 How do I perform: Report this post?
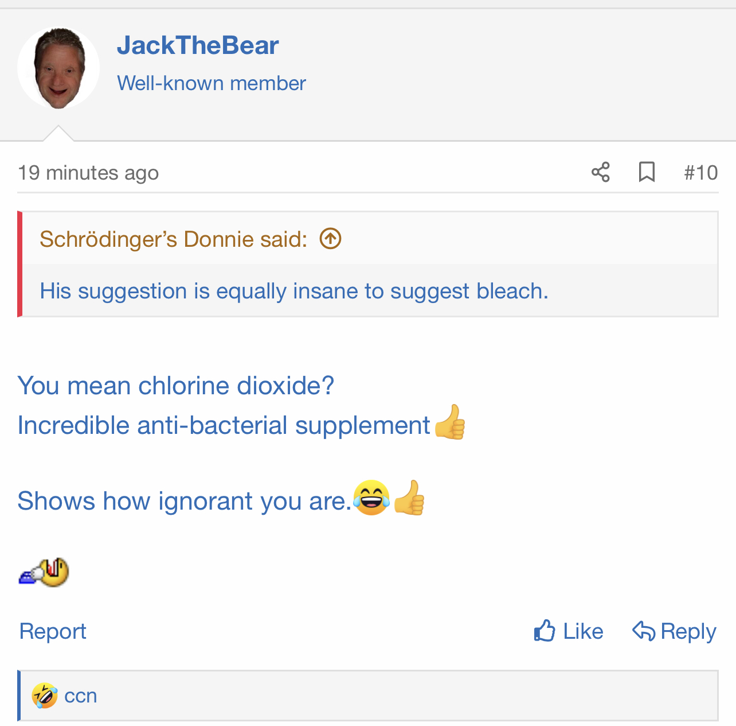coord(53,631)
